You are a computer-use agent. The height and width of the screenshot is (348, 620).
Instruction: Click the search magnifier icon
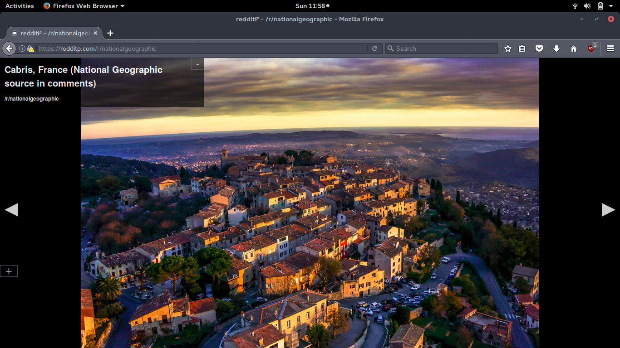[390, 48]
